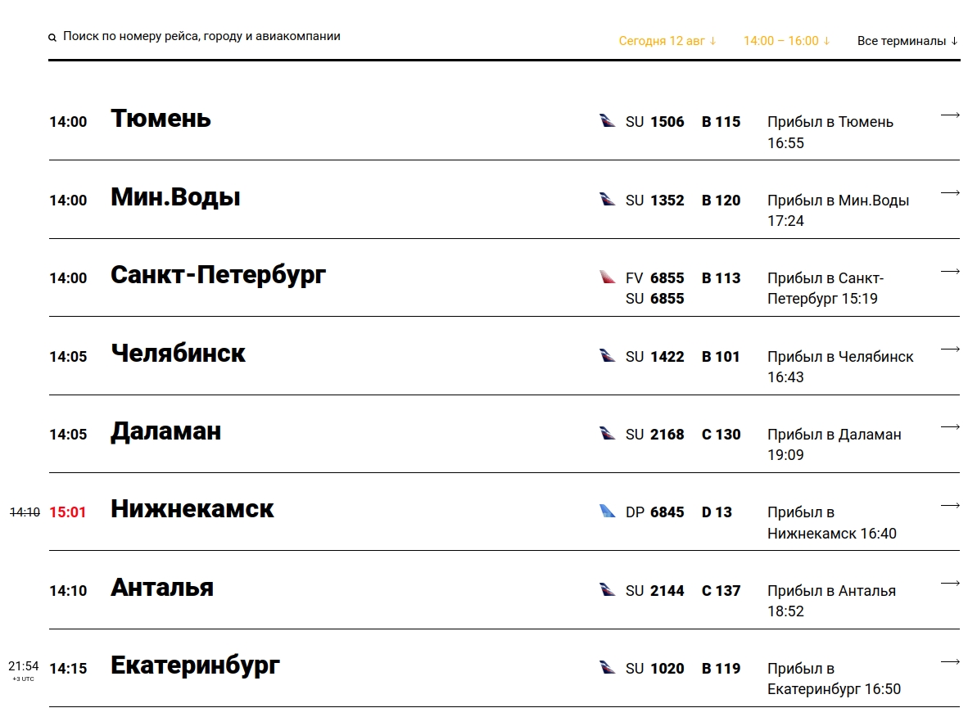Open Екатеринбург flight details arrow
The height and width of the screenshot is (717, 977).
(950, 661)
